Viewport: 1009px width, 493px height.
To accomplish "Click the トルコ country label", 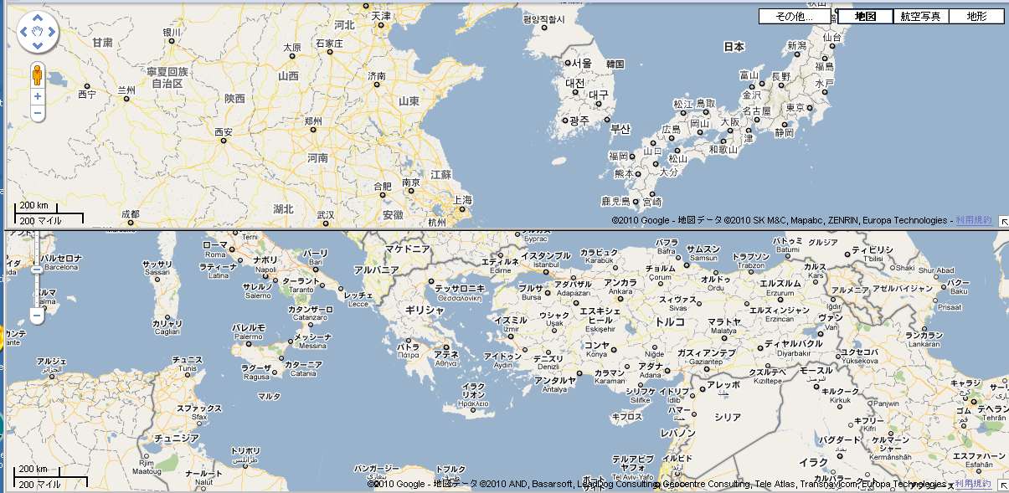I will 669,321.
